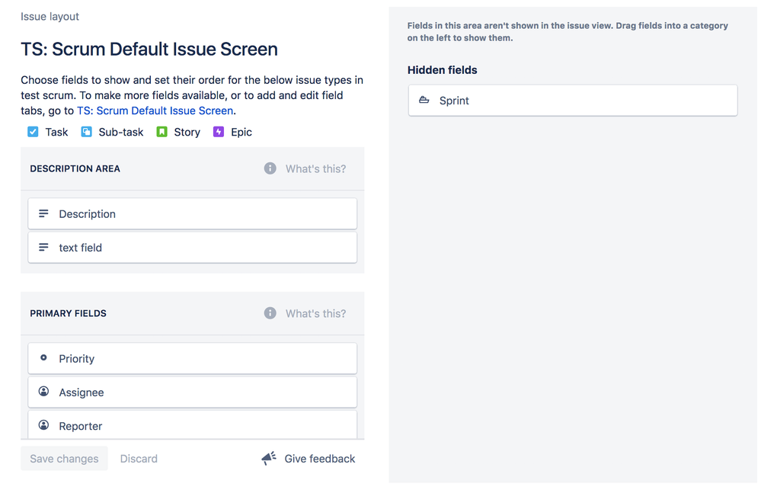Click the Assignee avatar icon
Image resolution: width=761 pixels, height=490 pixels.
point(44,392)
